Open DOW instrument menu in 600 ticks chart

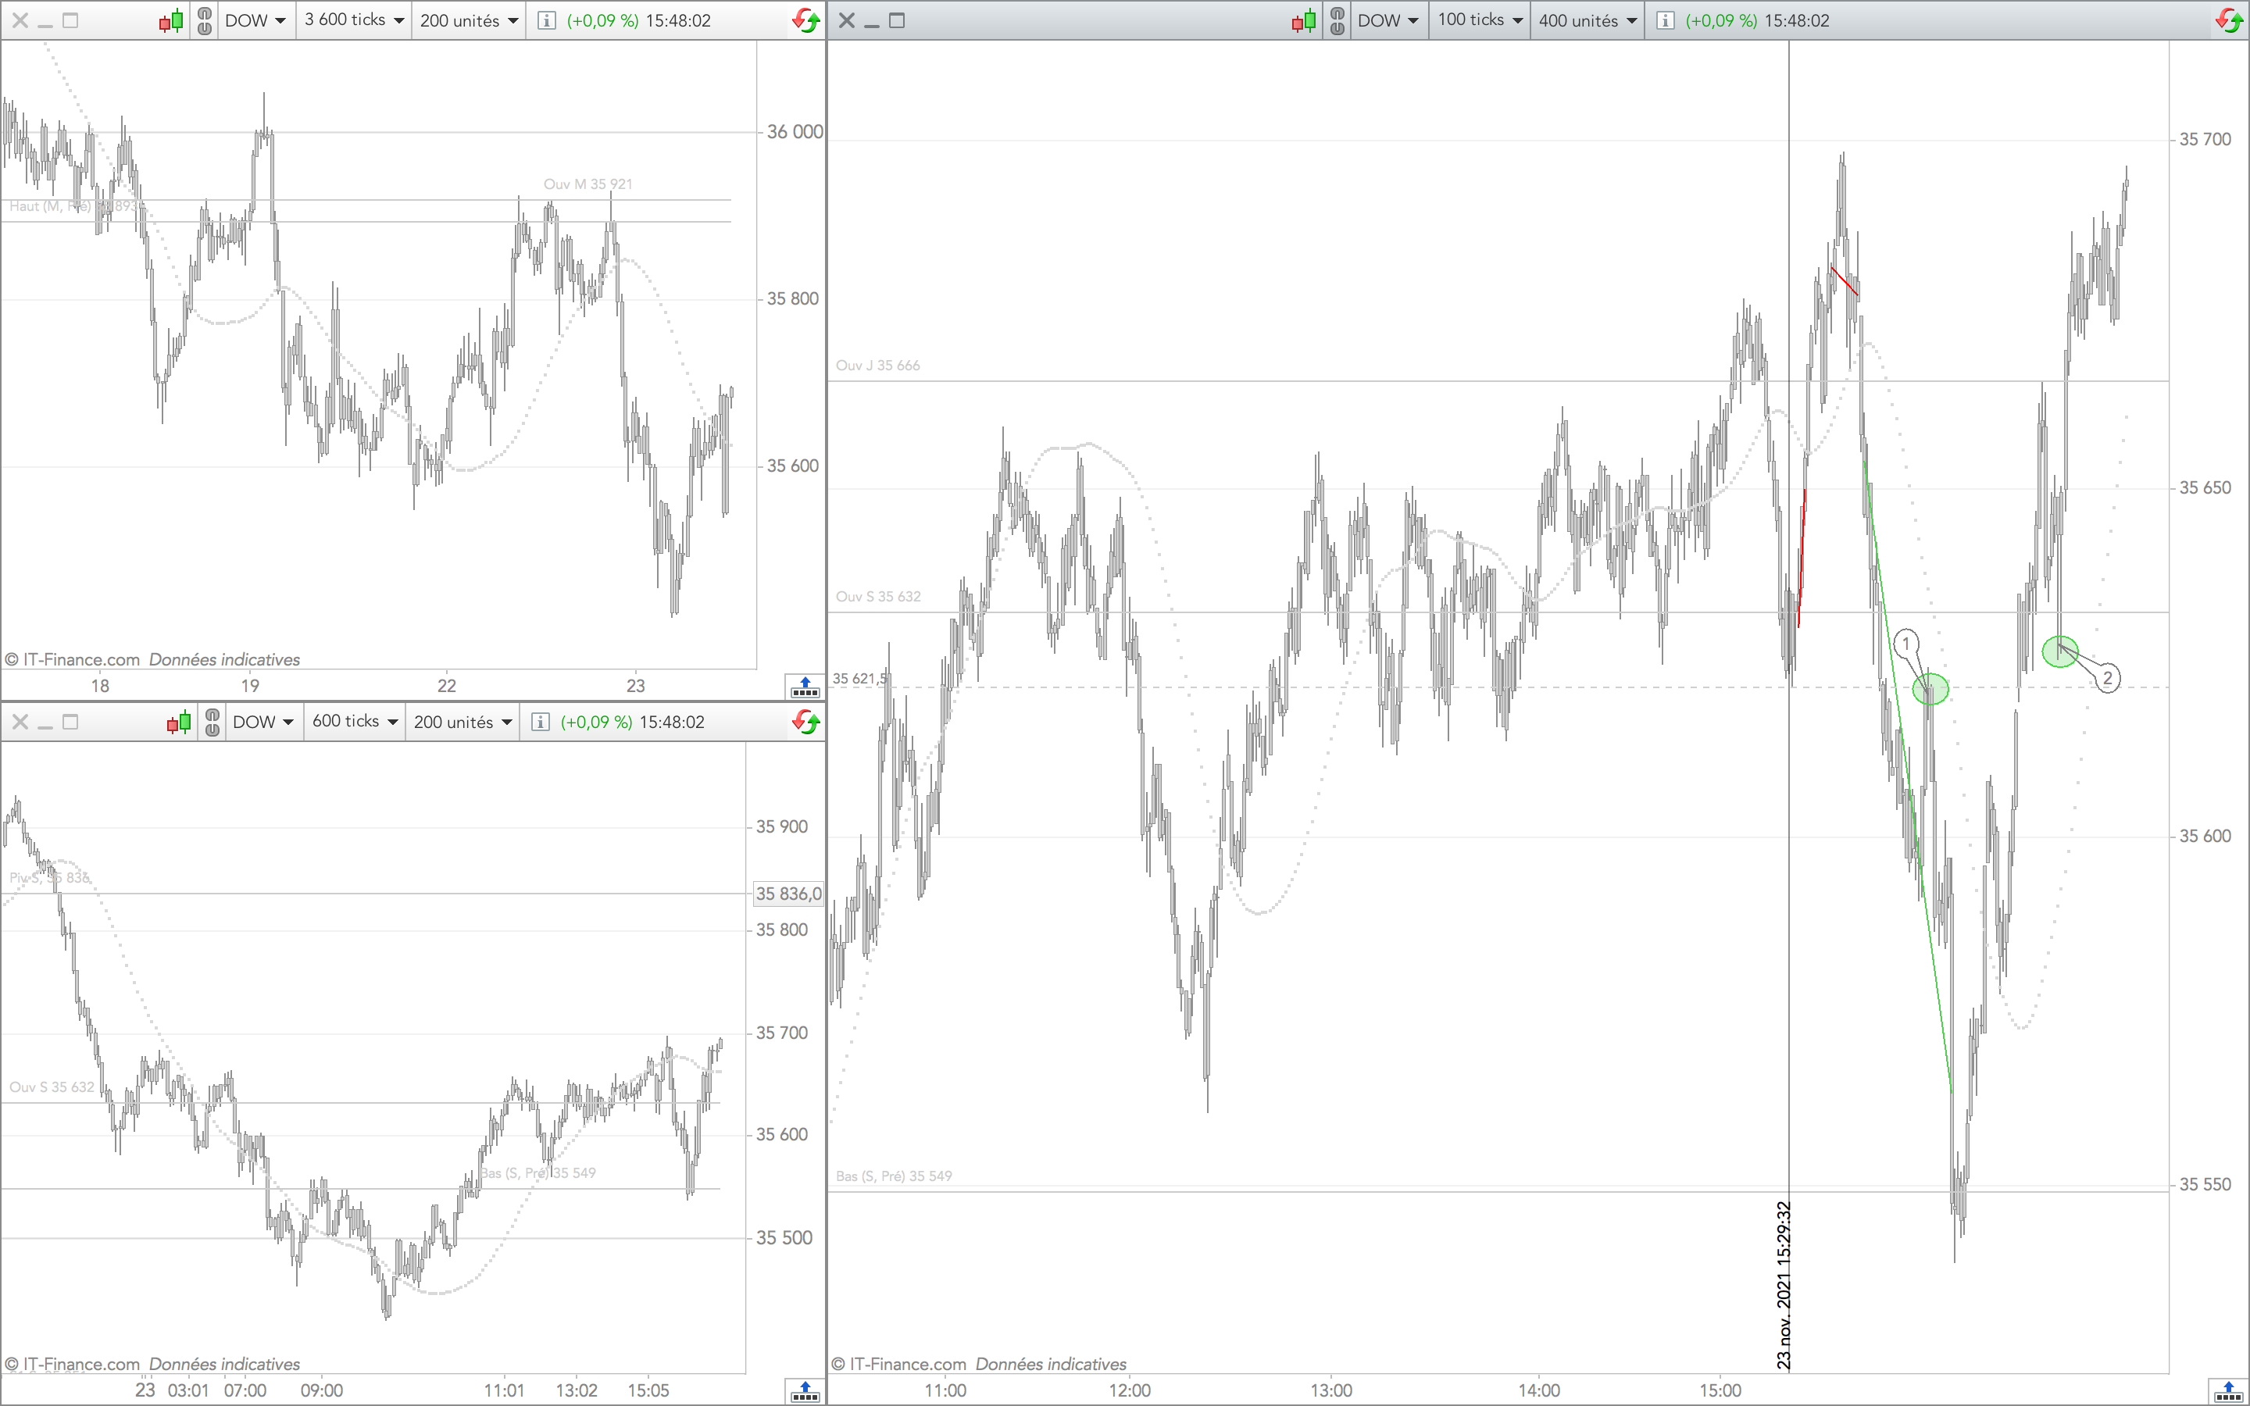click(263, 722)
